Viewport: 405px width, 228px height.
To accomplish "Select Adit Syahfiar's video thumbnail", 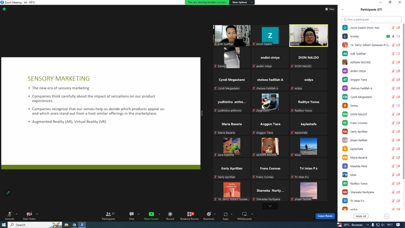I will click(232, 35).
